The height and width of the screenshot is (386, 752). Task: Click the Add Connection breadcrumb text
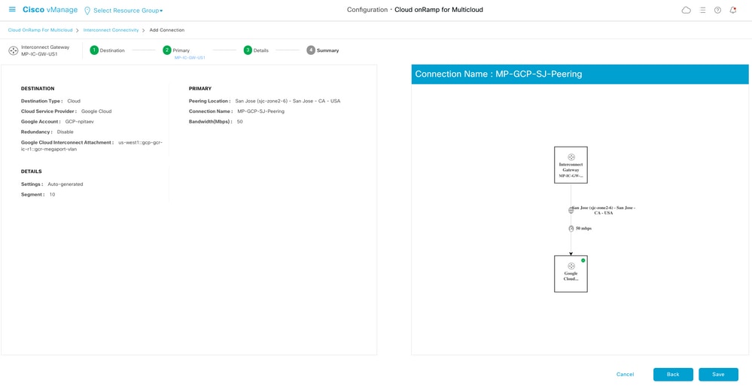(x=167, y=30)
